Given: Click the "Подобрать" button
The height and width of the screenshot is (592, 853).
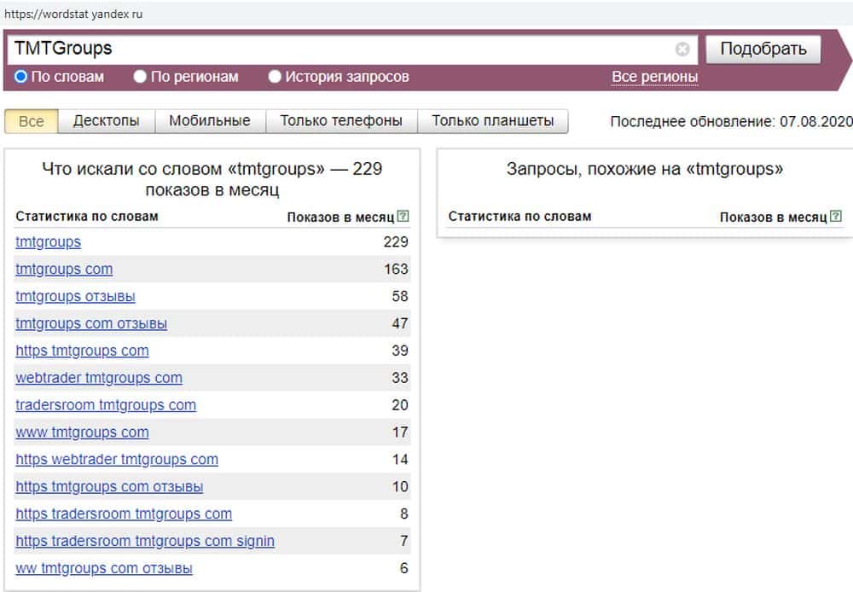Looking at the screenshot, I should tap(763, 49).
